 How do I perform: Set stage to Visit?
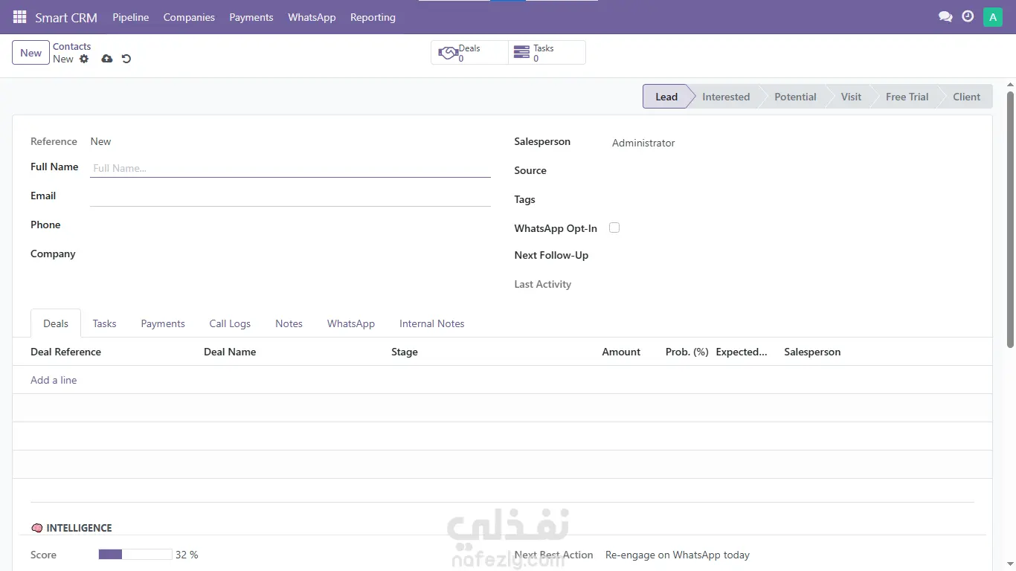851,97
